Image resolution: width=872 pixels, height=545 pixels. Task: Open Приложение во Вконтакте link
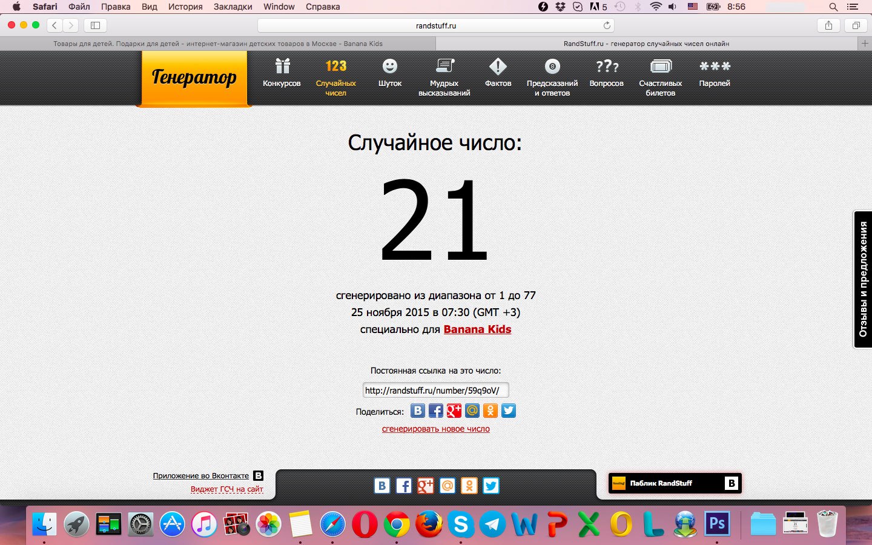coord(201,476)
